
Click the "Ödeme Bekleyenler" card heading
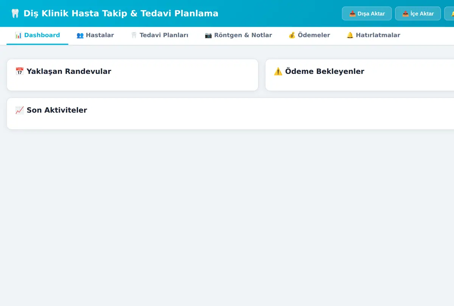point(319,71)
